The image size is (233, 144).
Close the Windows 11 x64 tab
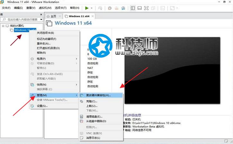[92, 16]
